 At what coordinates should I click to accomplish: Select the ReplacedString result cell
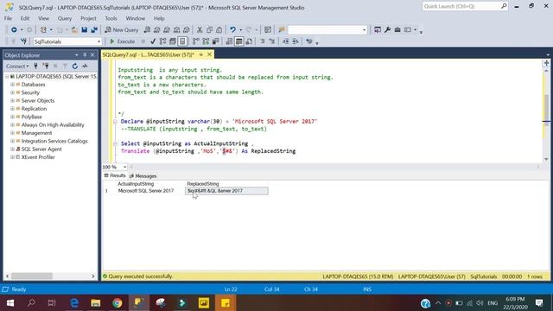tap(226, 191)
